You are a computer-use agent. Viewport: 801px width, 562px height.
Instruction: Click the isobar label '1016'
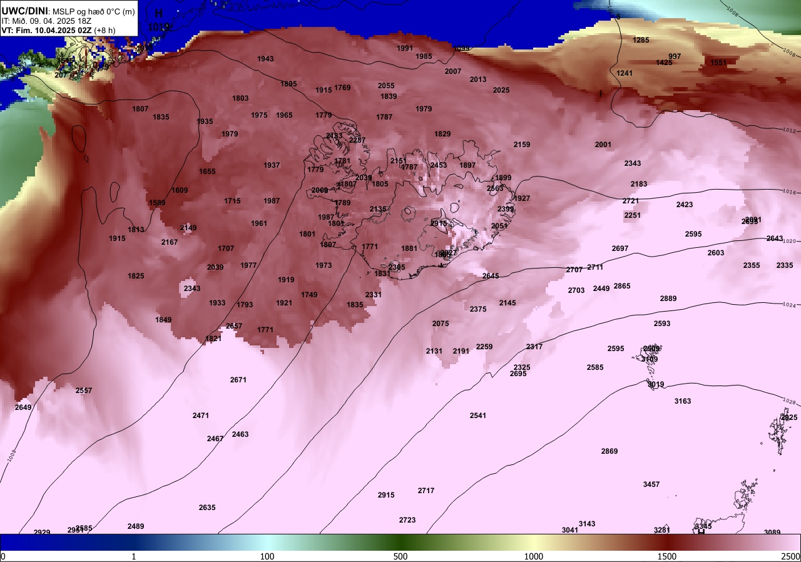pyautogui.click(x=790, y=192)
